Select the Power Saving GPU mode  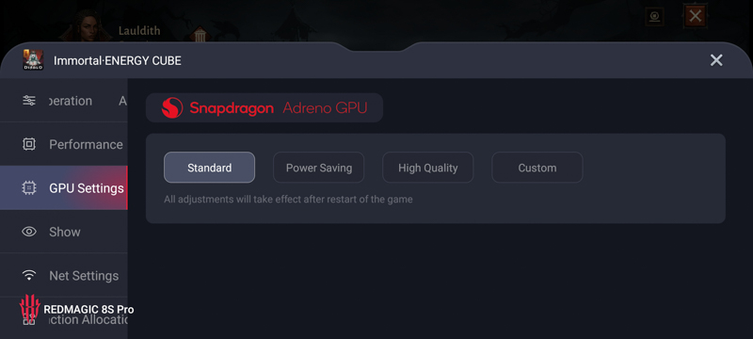click(x=319, y=168)
